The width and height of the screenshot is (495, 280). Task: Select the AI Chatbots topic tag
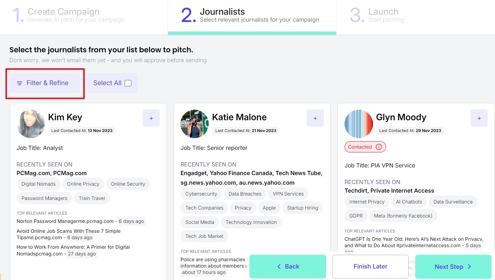point(409,202)
